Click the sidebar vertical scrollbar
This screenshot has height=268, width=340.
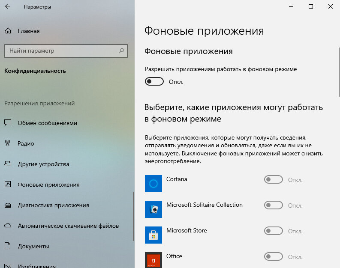click(x=133, y=217)
